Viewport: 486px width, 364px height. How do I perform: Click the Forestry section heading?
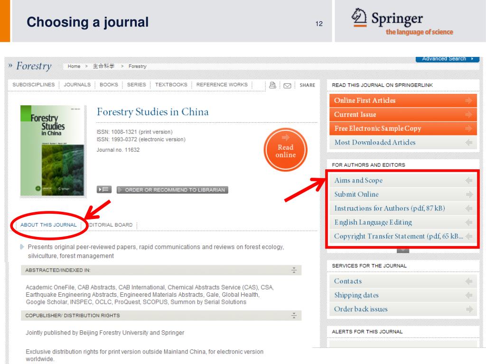pyautogui.click(x=34, y=66)
